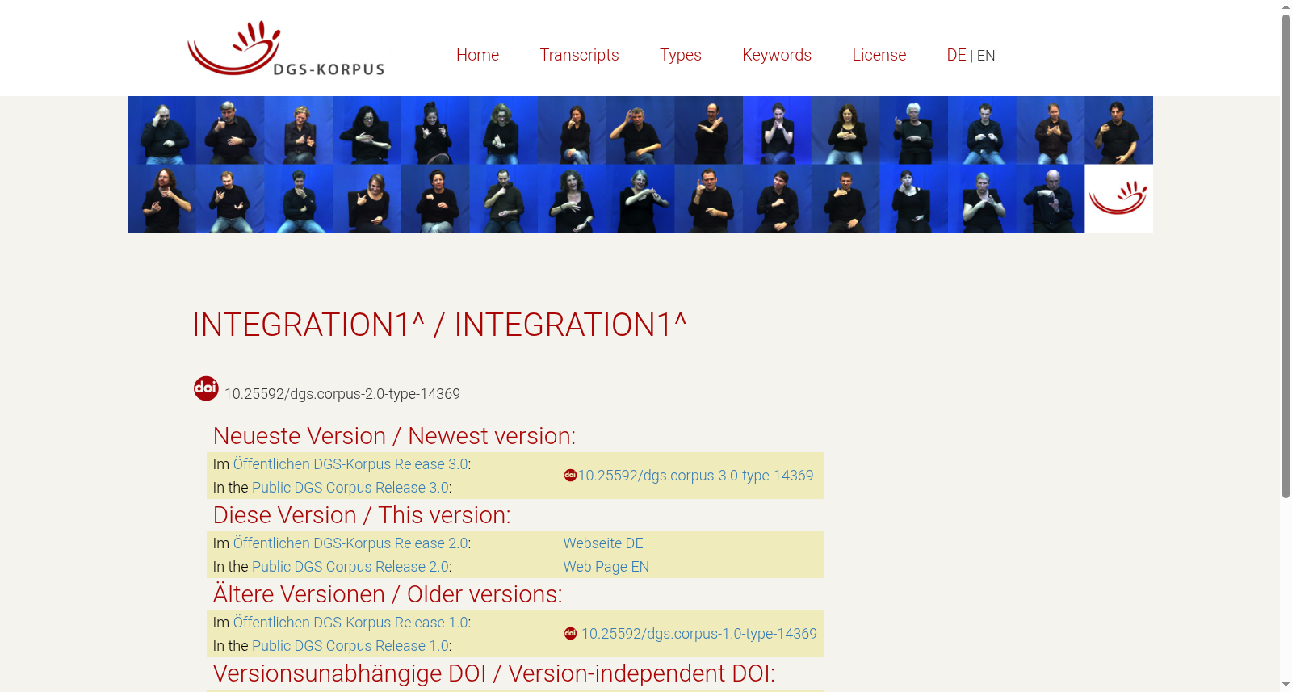
Task: Open Öffentlichen DGS-Korpus Release 1.0 link
Action: [350, 623]
